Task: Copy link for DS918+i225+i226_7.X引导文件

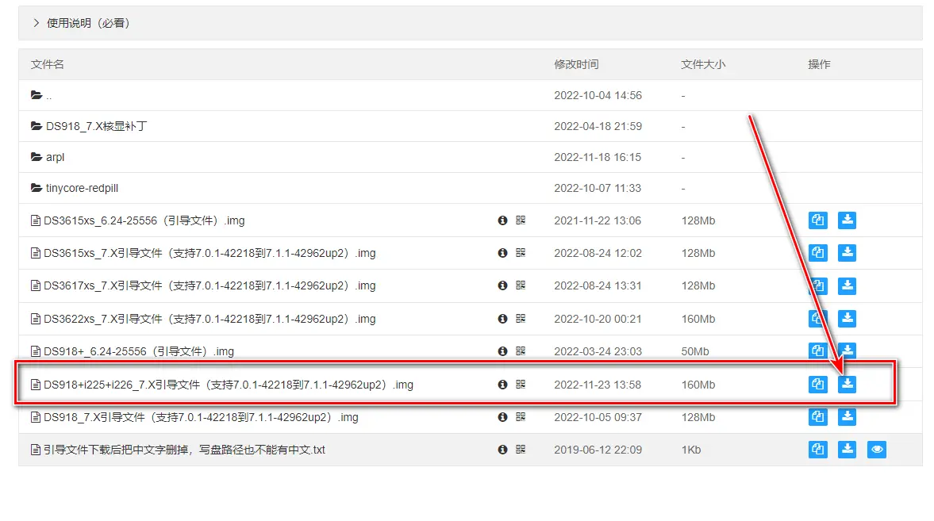Action: [x=818, y=385]
